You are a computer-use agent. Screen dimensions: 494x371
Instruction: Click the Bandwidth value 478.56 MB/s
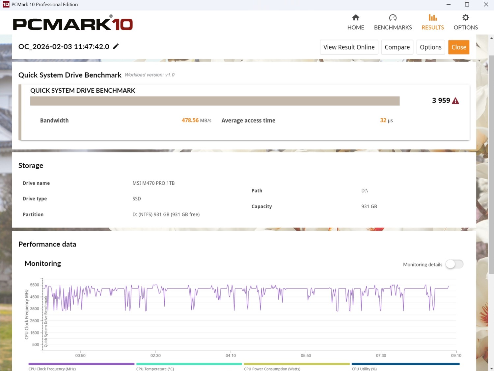click(196, 121)
